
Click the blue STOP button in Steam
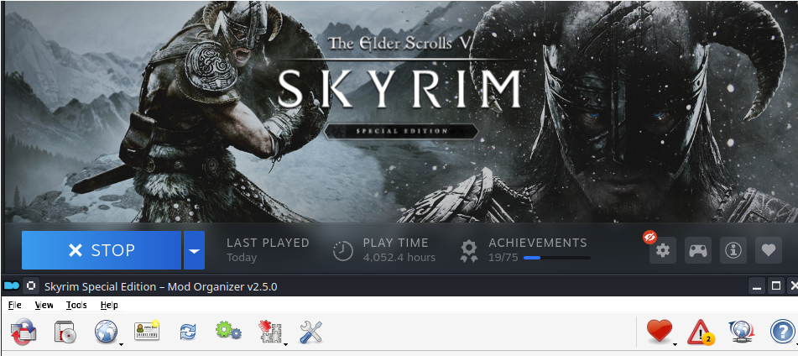[102, 250]
